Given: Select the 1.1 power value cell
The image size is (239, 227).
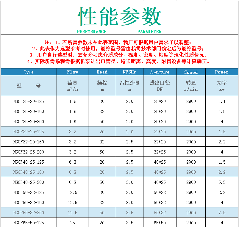Looking at the screenshot, I should [222, 101].
